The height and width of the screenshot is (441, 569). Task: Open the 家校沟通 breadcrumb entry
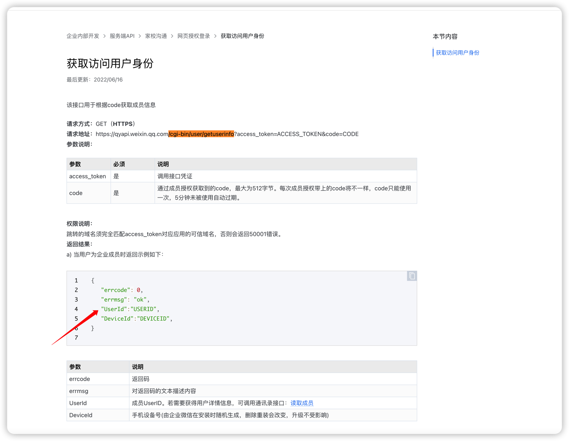click(x=156, y=35)
